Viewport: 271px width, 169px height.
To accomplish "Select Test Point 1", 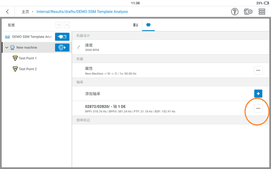I will (28, 58).
